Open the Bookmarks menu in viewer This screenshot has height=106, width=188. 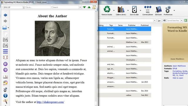(5, 77)
